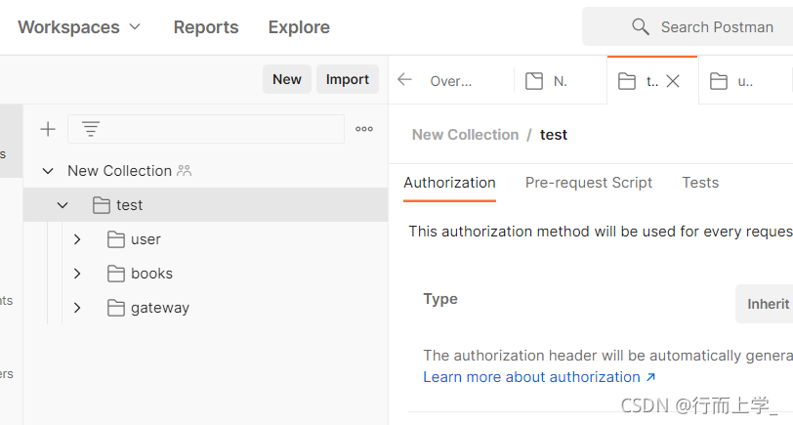Click New Collection in the breadcrumb
Viewport: 793px width, 425px height.
(465, 135)
